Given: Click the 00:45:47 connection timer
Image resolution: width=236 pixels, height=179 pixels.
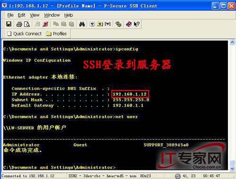Looking at the screenshot, I should click(211, 176).
